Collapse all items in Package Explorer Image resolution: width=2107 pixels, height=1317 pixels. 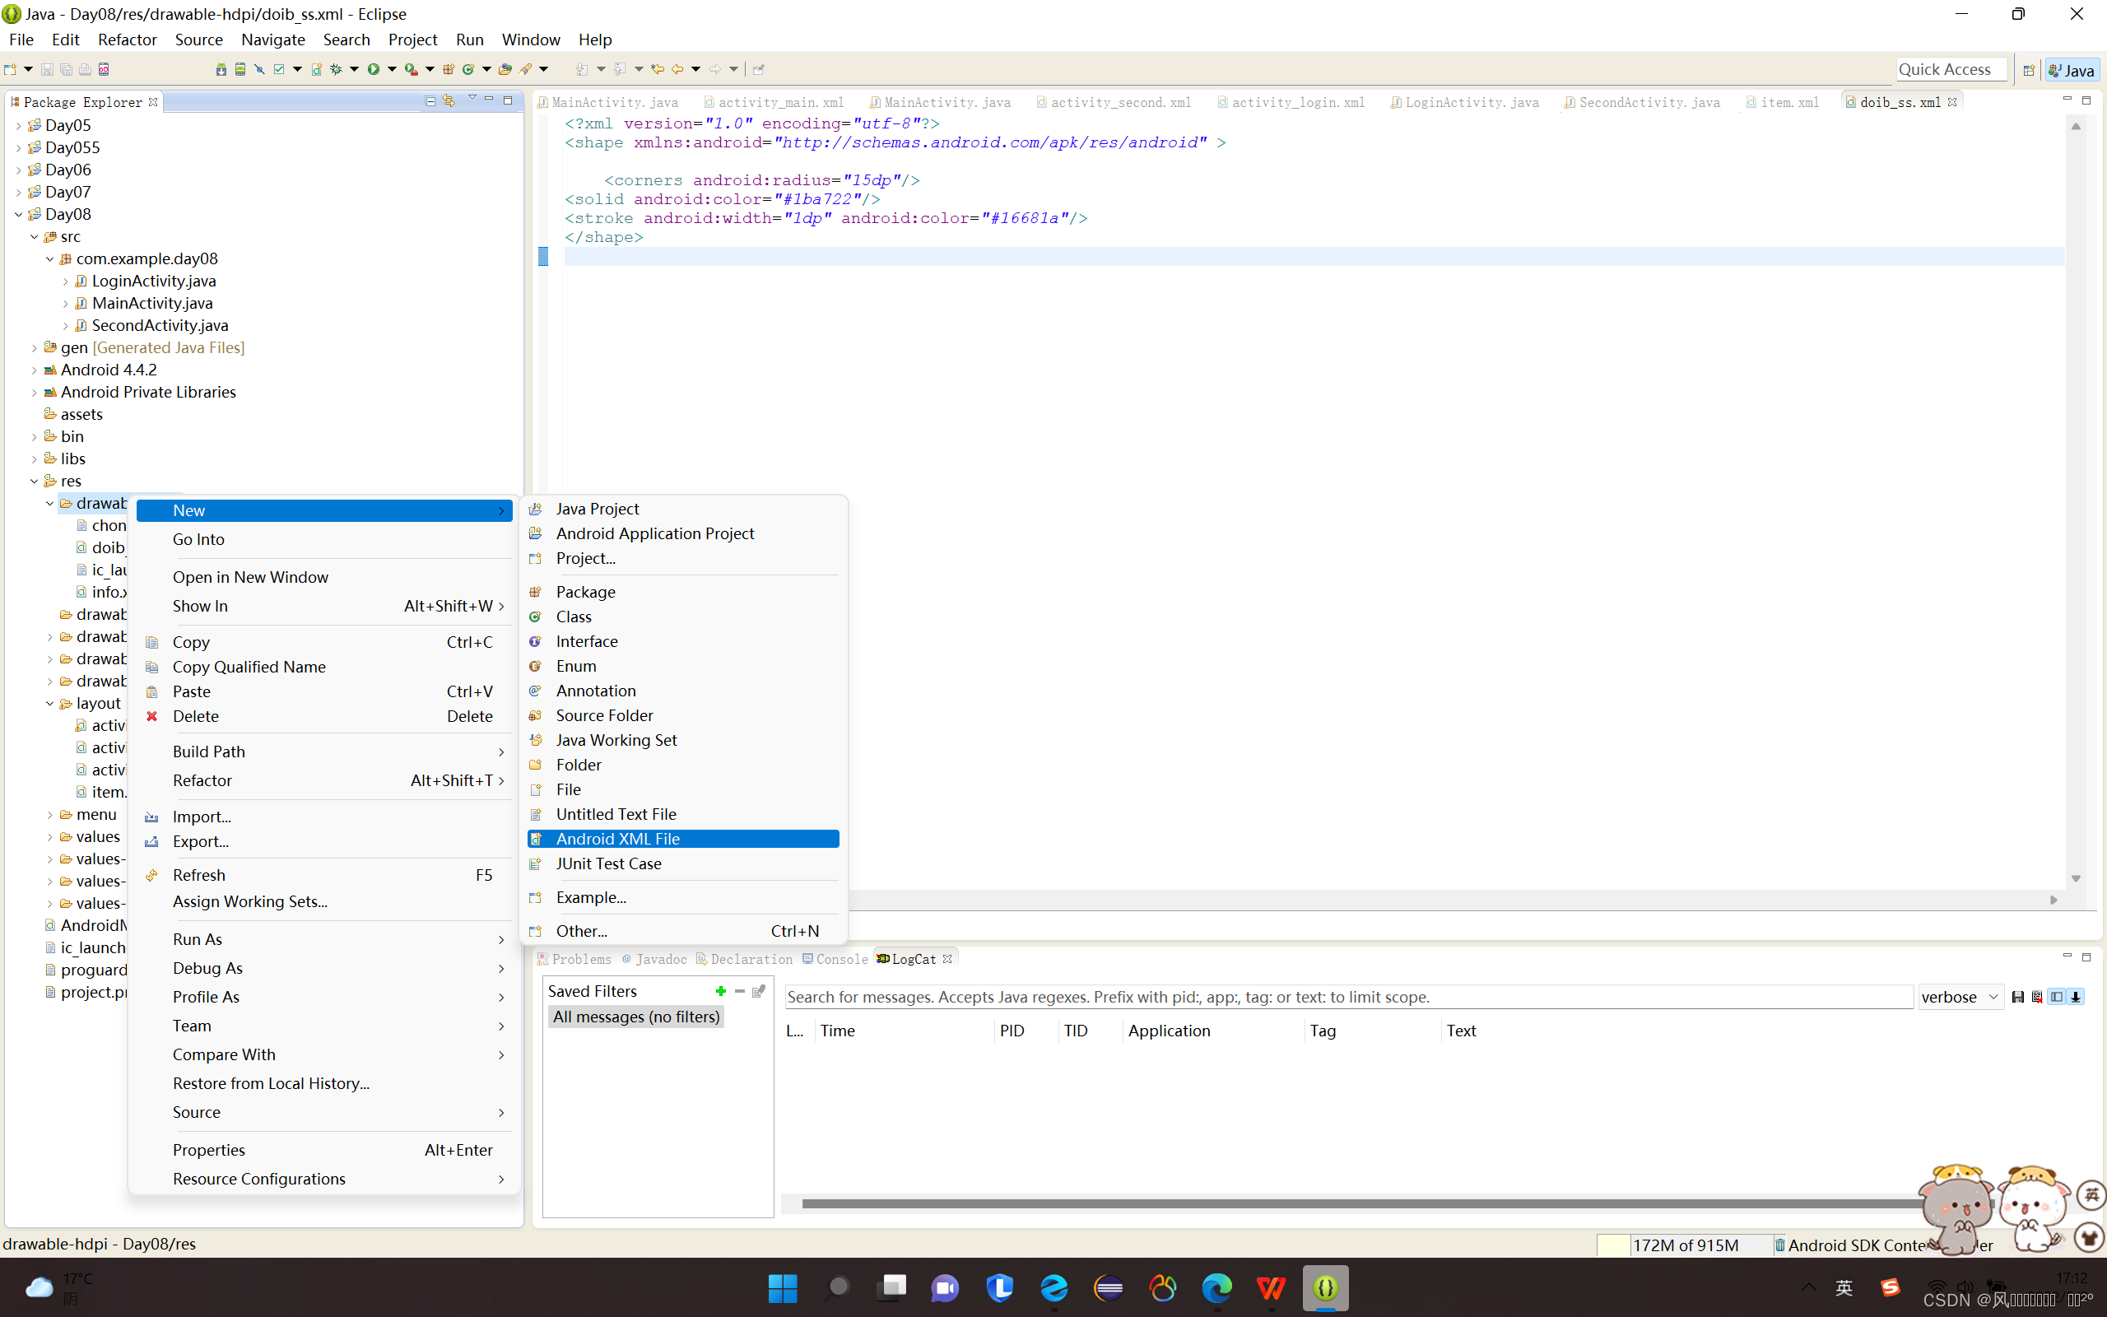coord(430,100)
